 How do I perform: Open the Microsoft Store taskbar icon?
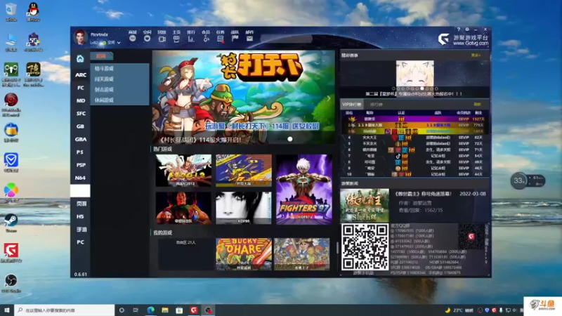tap(179, 310)
